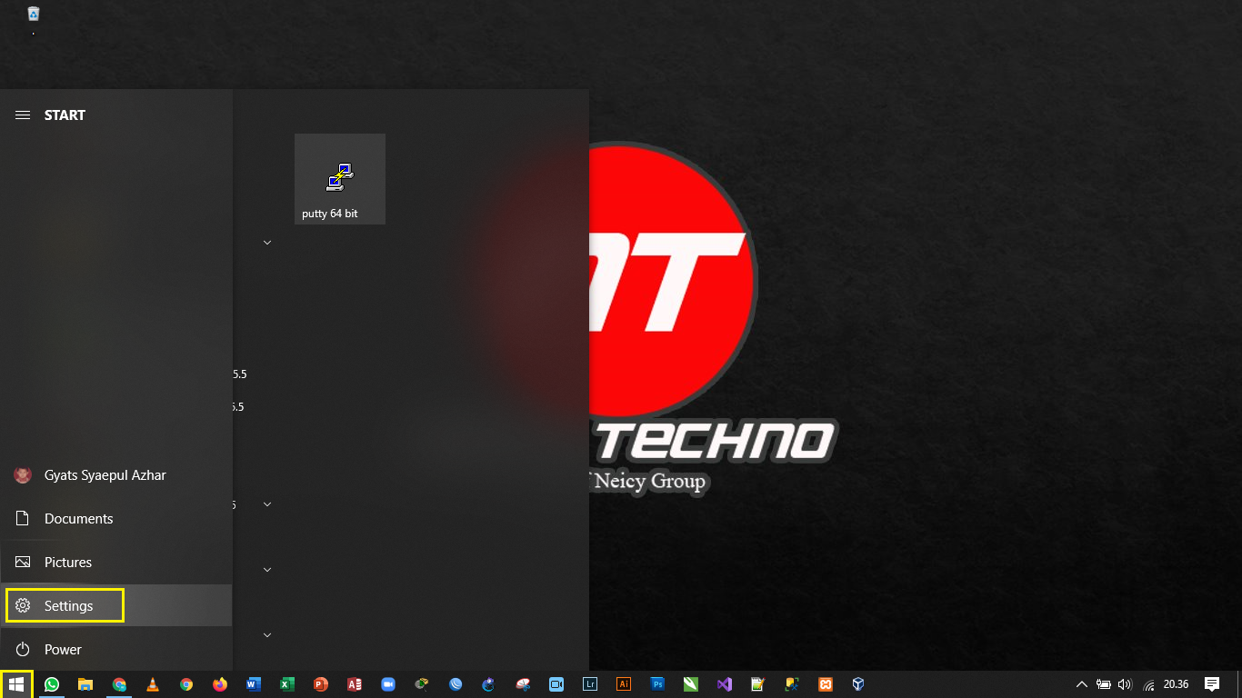
Task: Launch Adobe Photoshop from the taskbar
Action: click(x=657, y=684)
